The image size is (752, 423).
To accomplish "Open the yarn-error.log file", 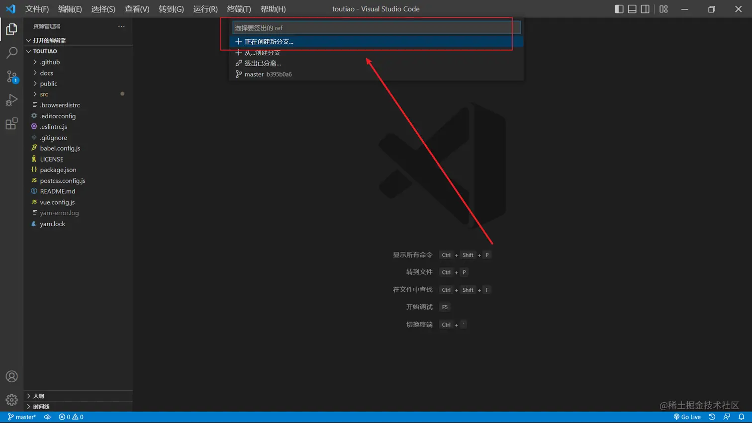I will click(78, 213).
